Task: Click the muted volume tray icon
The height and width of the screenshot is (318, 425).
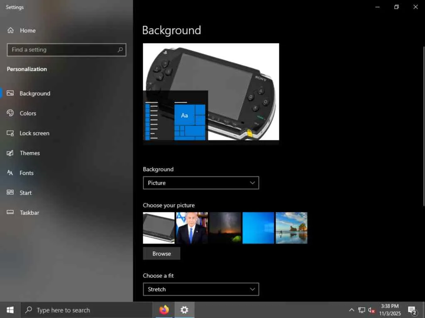Action: pos(371,310)
